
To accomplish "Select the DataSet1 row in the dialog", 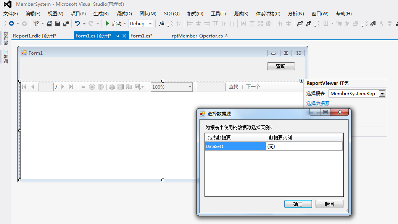I will 235,146.
